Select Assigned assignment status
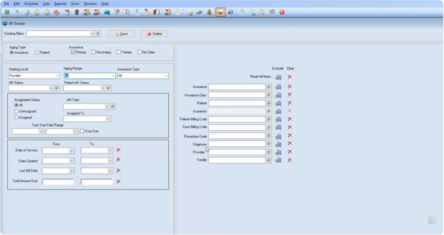 16,117
